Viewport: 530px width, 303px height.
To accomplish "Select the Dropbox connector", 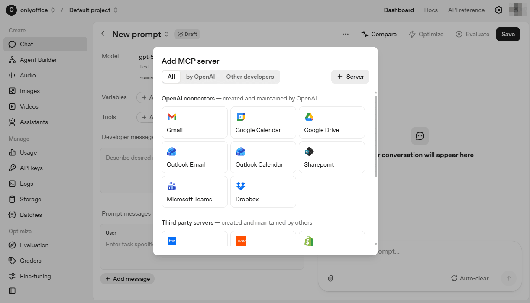I will [263, 192].
